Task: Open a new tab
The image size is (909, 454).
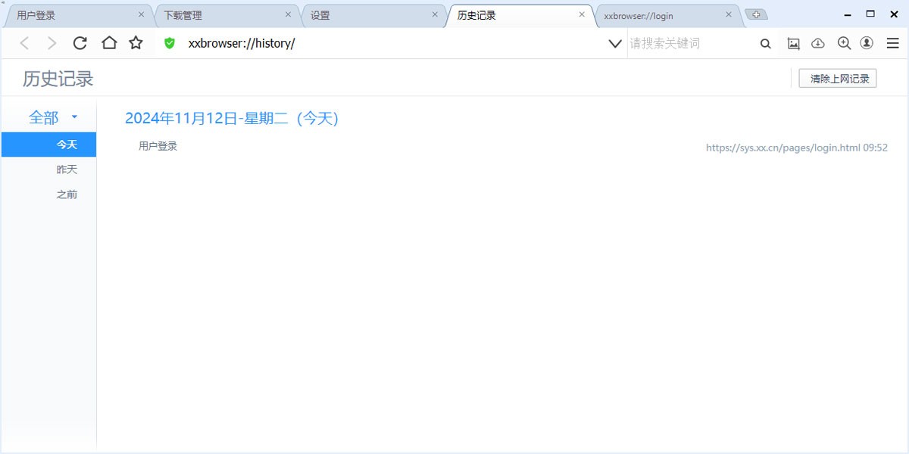Action: (756, 14)
